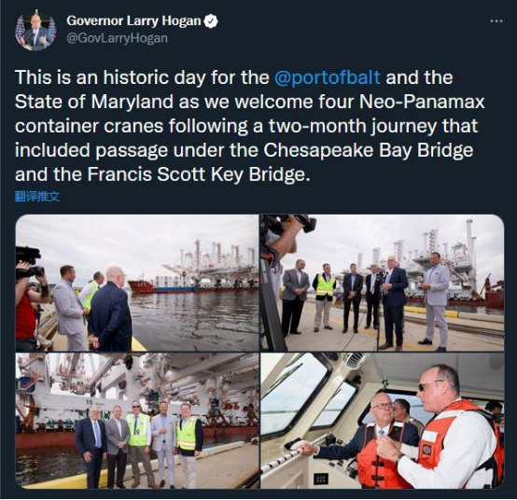This screenshot has height=500, width=517.
Task: Click the display name Governor Larry Hogan
Action: tap(133, 21)
